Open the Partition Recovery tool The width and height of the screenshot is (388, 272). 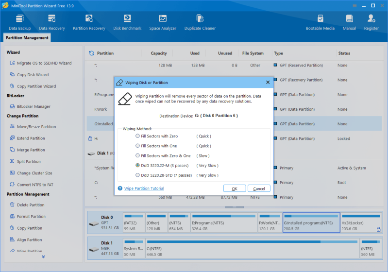click(89, 22)
